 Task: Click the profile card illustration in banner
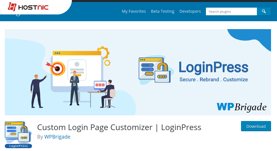coord(77,70)
